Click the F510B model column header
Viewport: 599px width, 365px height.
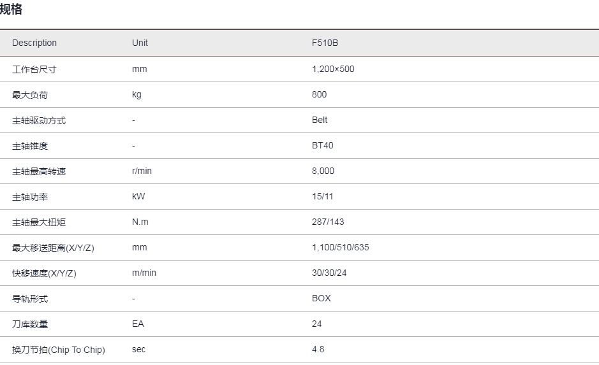325,43
